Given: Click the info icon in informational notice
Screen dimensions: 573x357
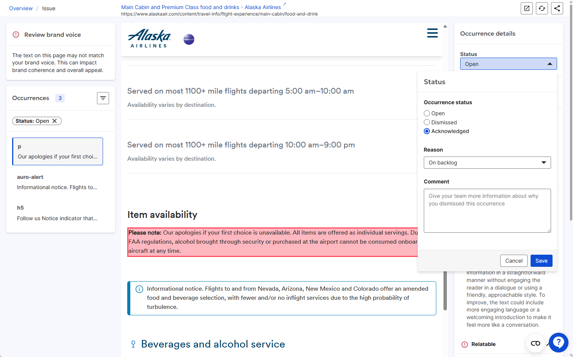Looking at the screenshot, I should pyautogui.click(x=139, y=289).
